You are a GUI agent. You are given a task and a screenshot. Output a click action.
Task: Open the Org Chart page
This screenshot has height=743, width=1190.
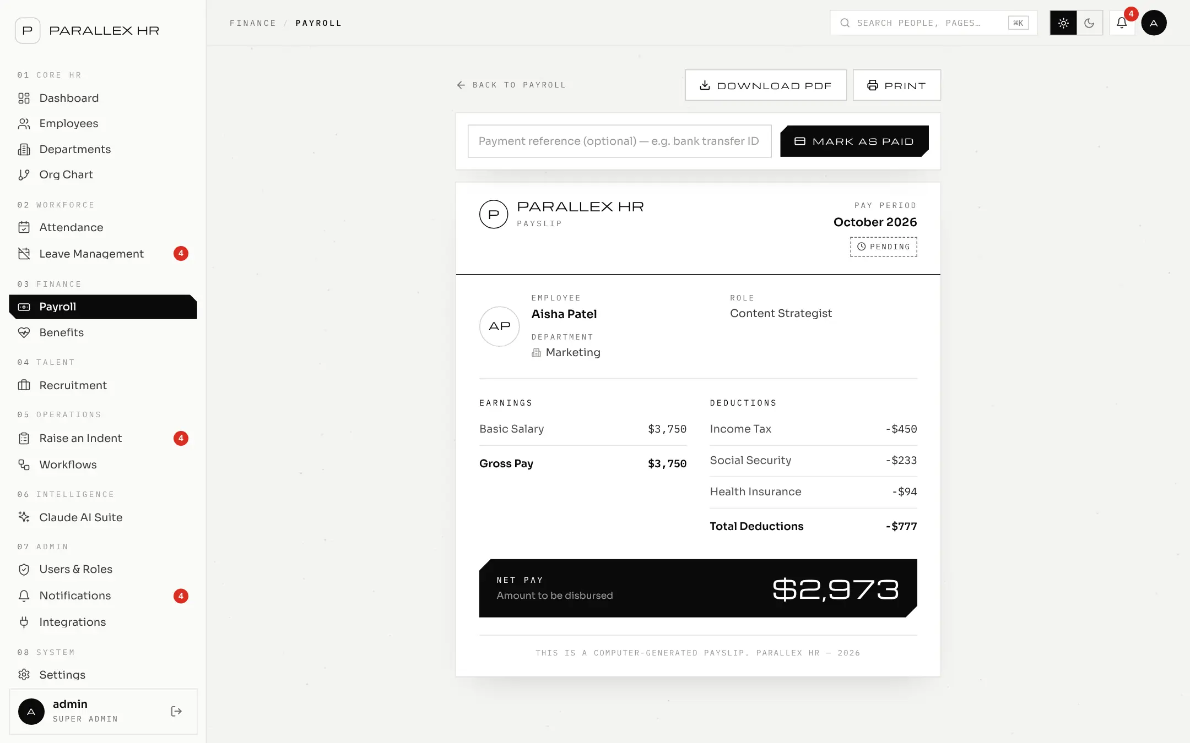point(103,174)
